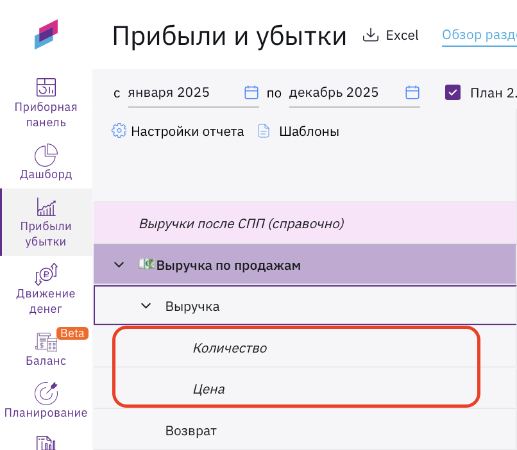Open calendar for end date декабрь 2025
Screen dimensions: 517x450
(x=412, y=92)
